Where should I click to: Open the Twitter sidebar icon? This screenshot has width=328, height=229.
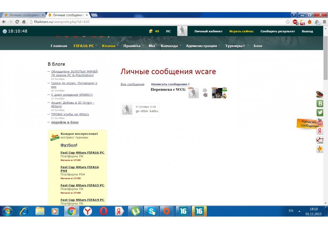[320, 113]
